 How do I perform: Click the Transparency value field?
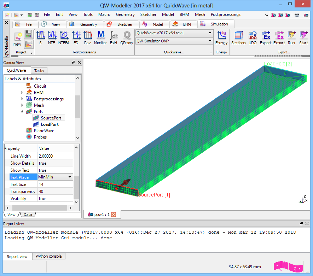[55, 192]
